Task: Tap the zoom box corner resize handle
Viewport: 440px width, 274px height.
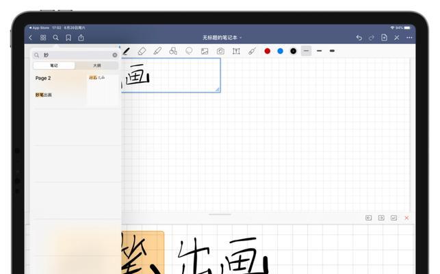Action: tap(218, 89)
